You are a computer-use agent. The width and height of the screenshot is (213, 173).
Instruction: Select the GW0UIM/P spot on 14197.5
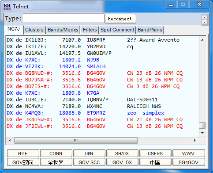click(59, 53)
